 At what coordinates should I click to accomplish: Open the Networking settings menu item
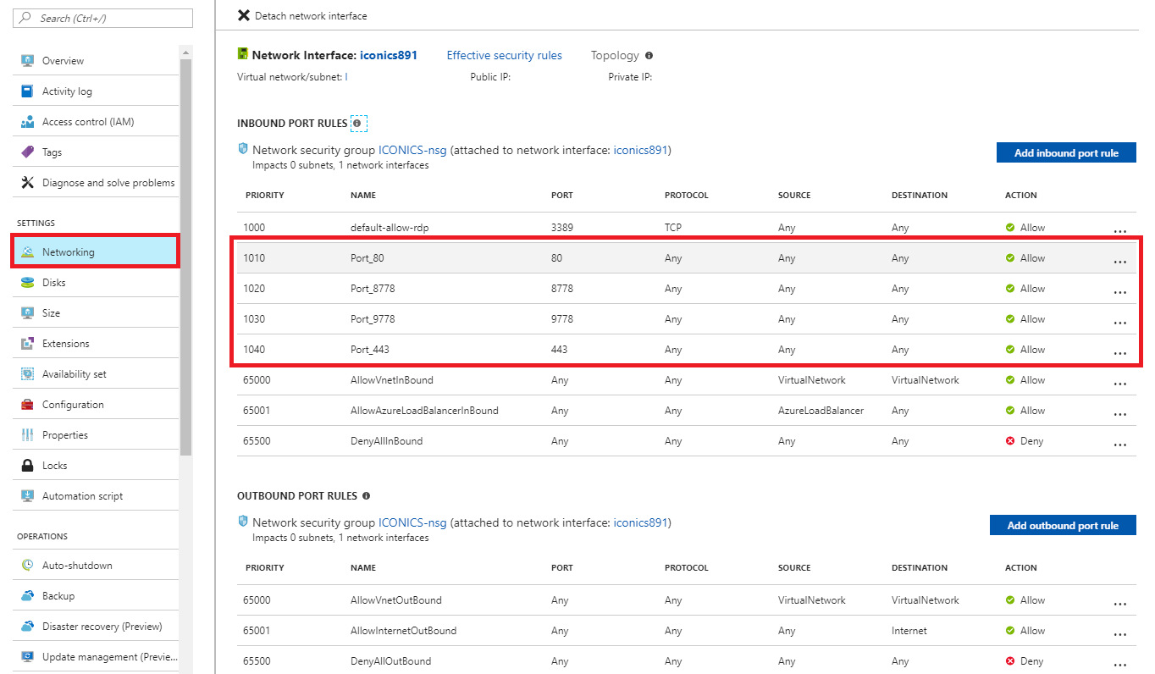click(96, 252)
